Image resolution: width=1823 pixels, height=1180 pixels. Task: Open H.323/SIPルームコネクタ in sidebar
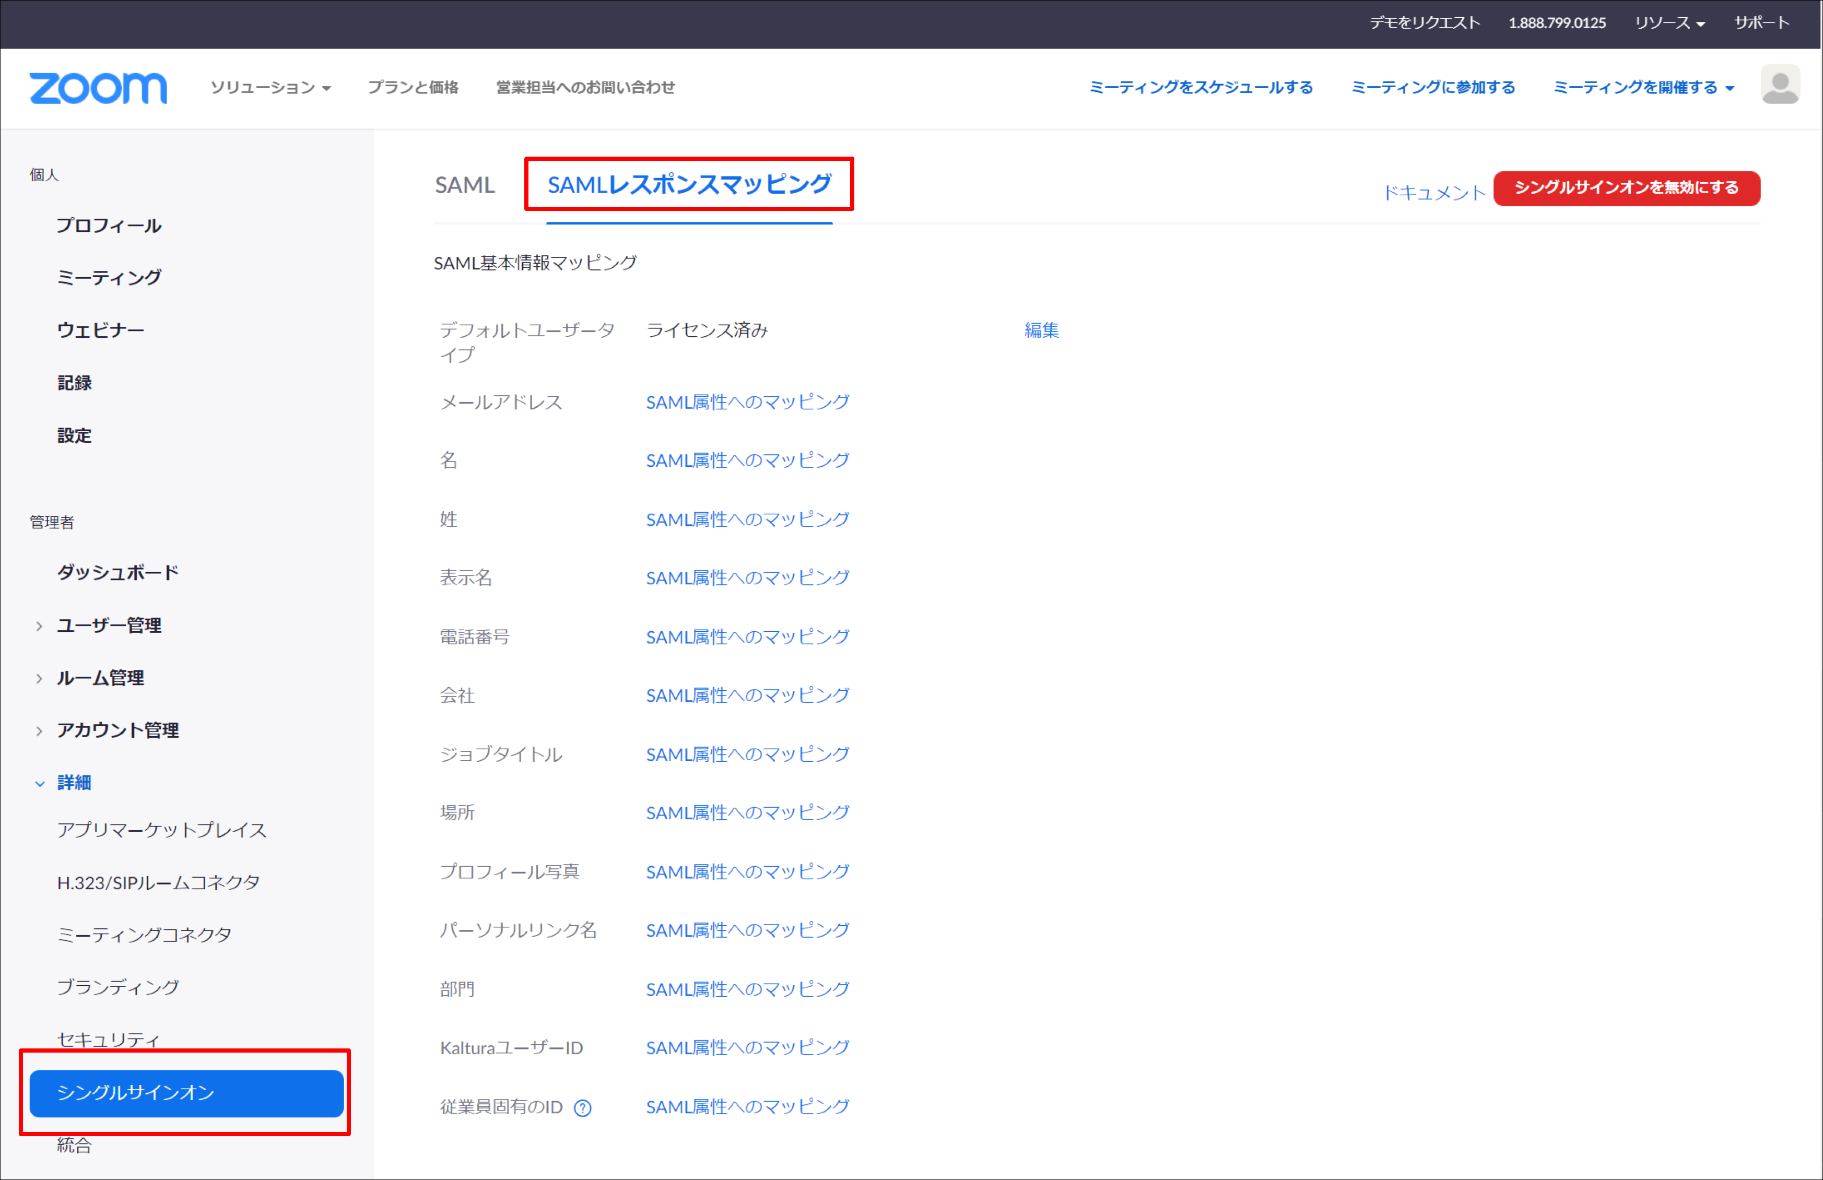point(159,883)
